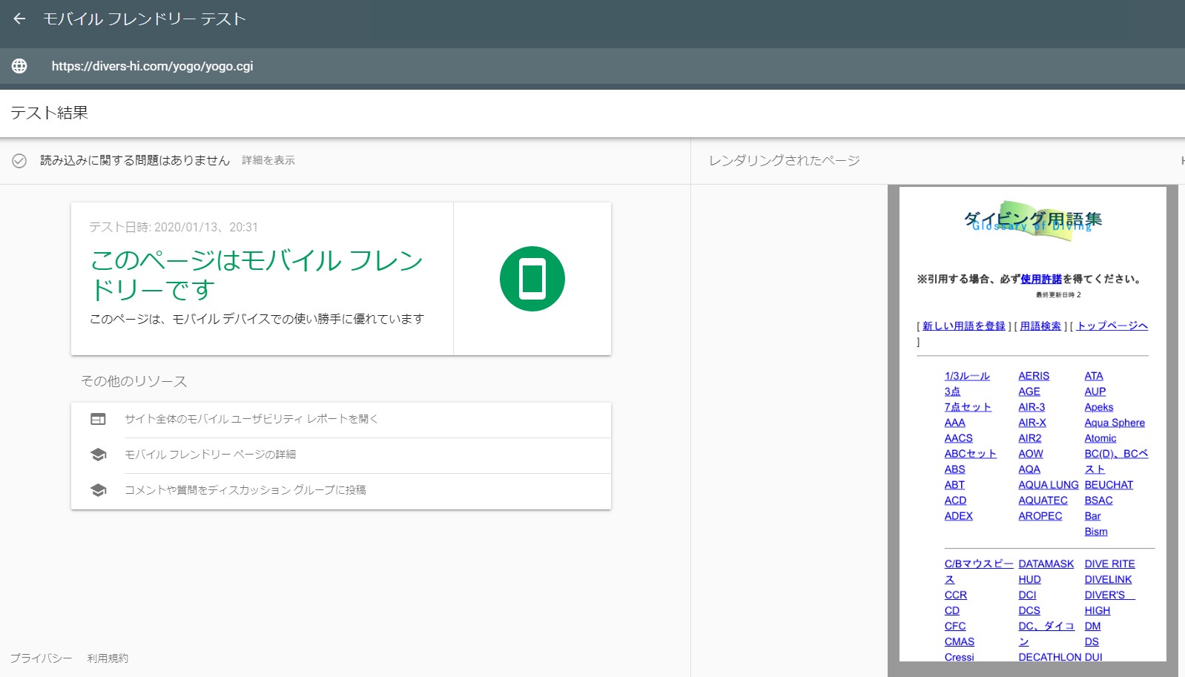Click the green mobile phone icon

(532, 279)
